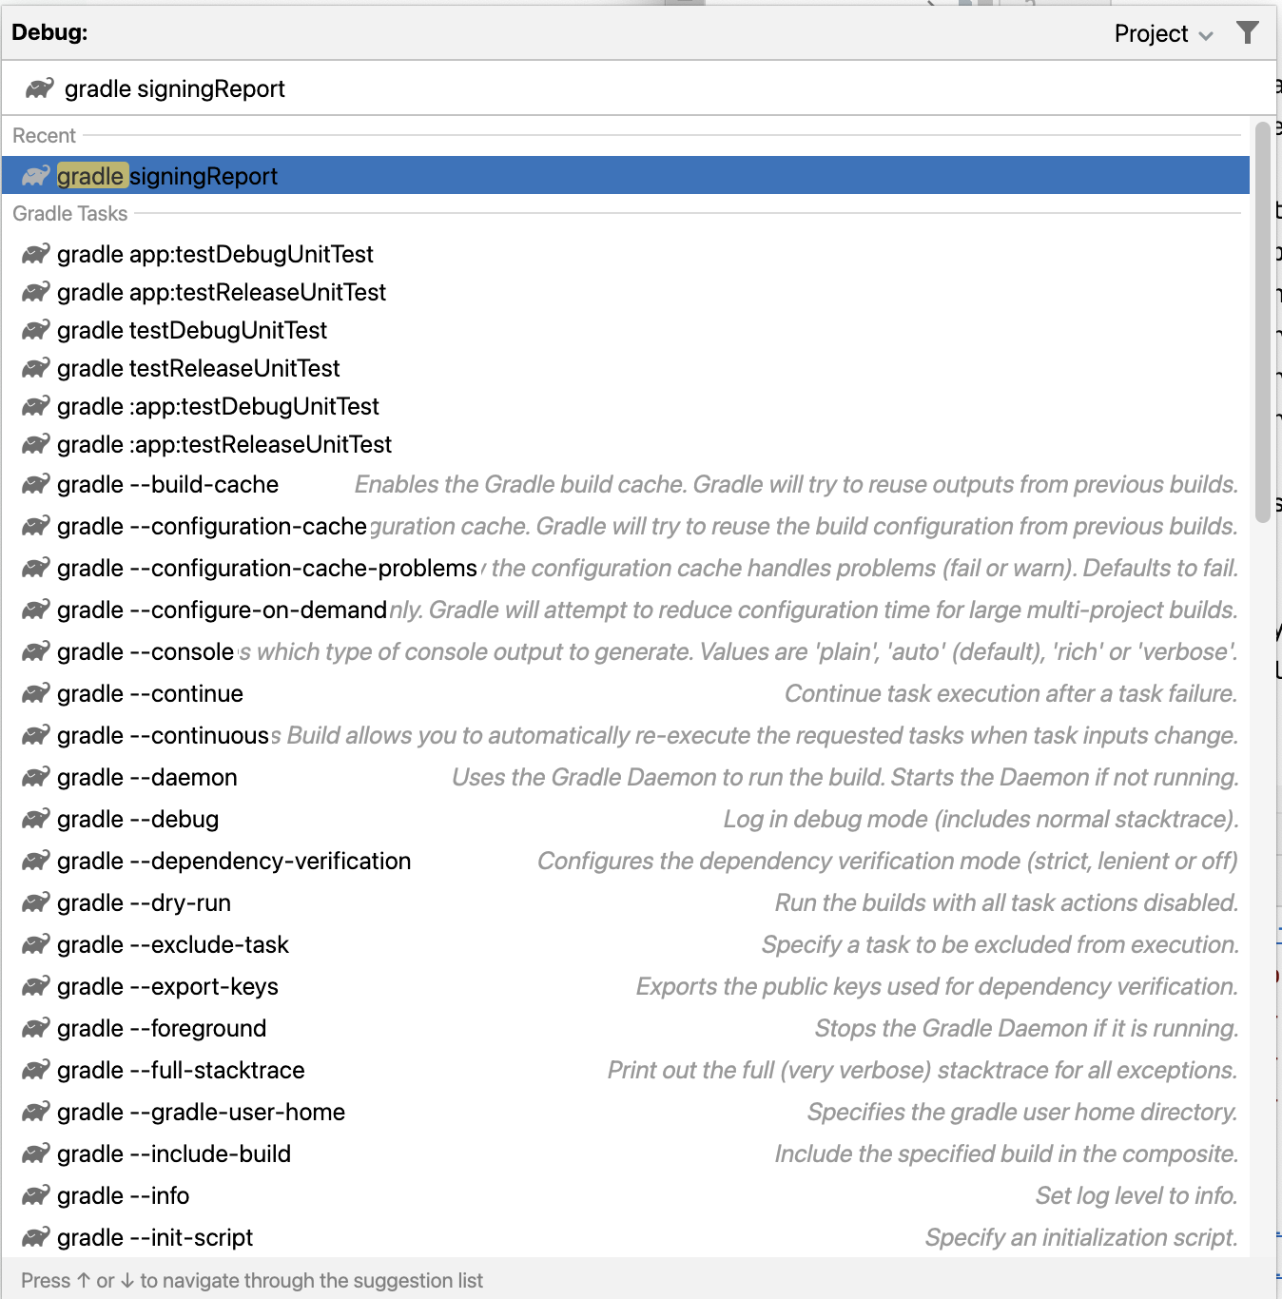Click 'Specify an initialization script.' description
Image resolution: width=1282 pixels, height=1299 pixels.
(1081, 1237)
